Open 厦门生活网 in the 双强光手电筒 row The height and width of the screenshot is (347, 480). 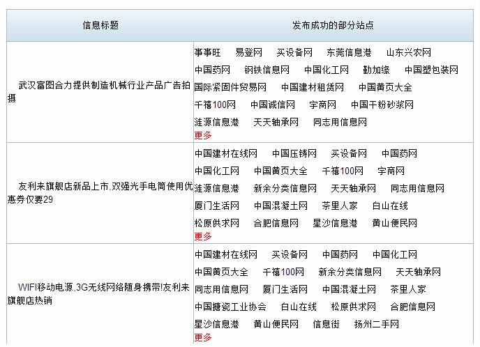(x=216, y=206)
